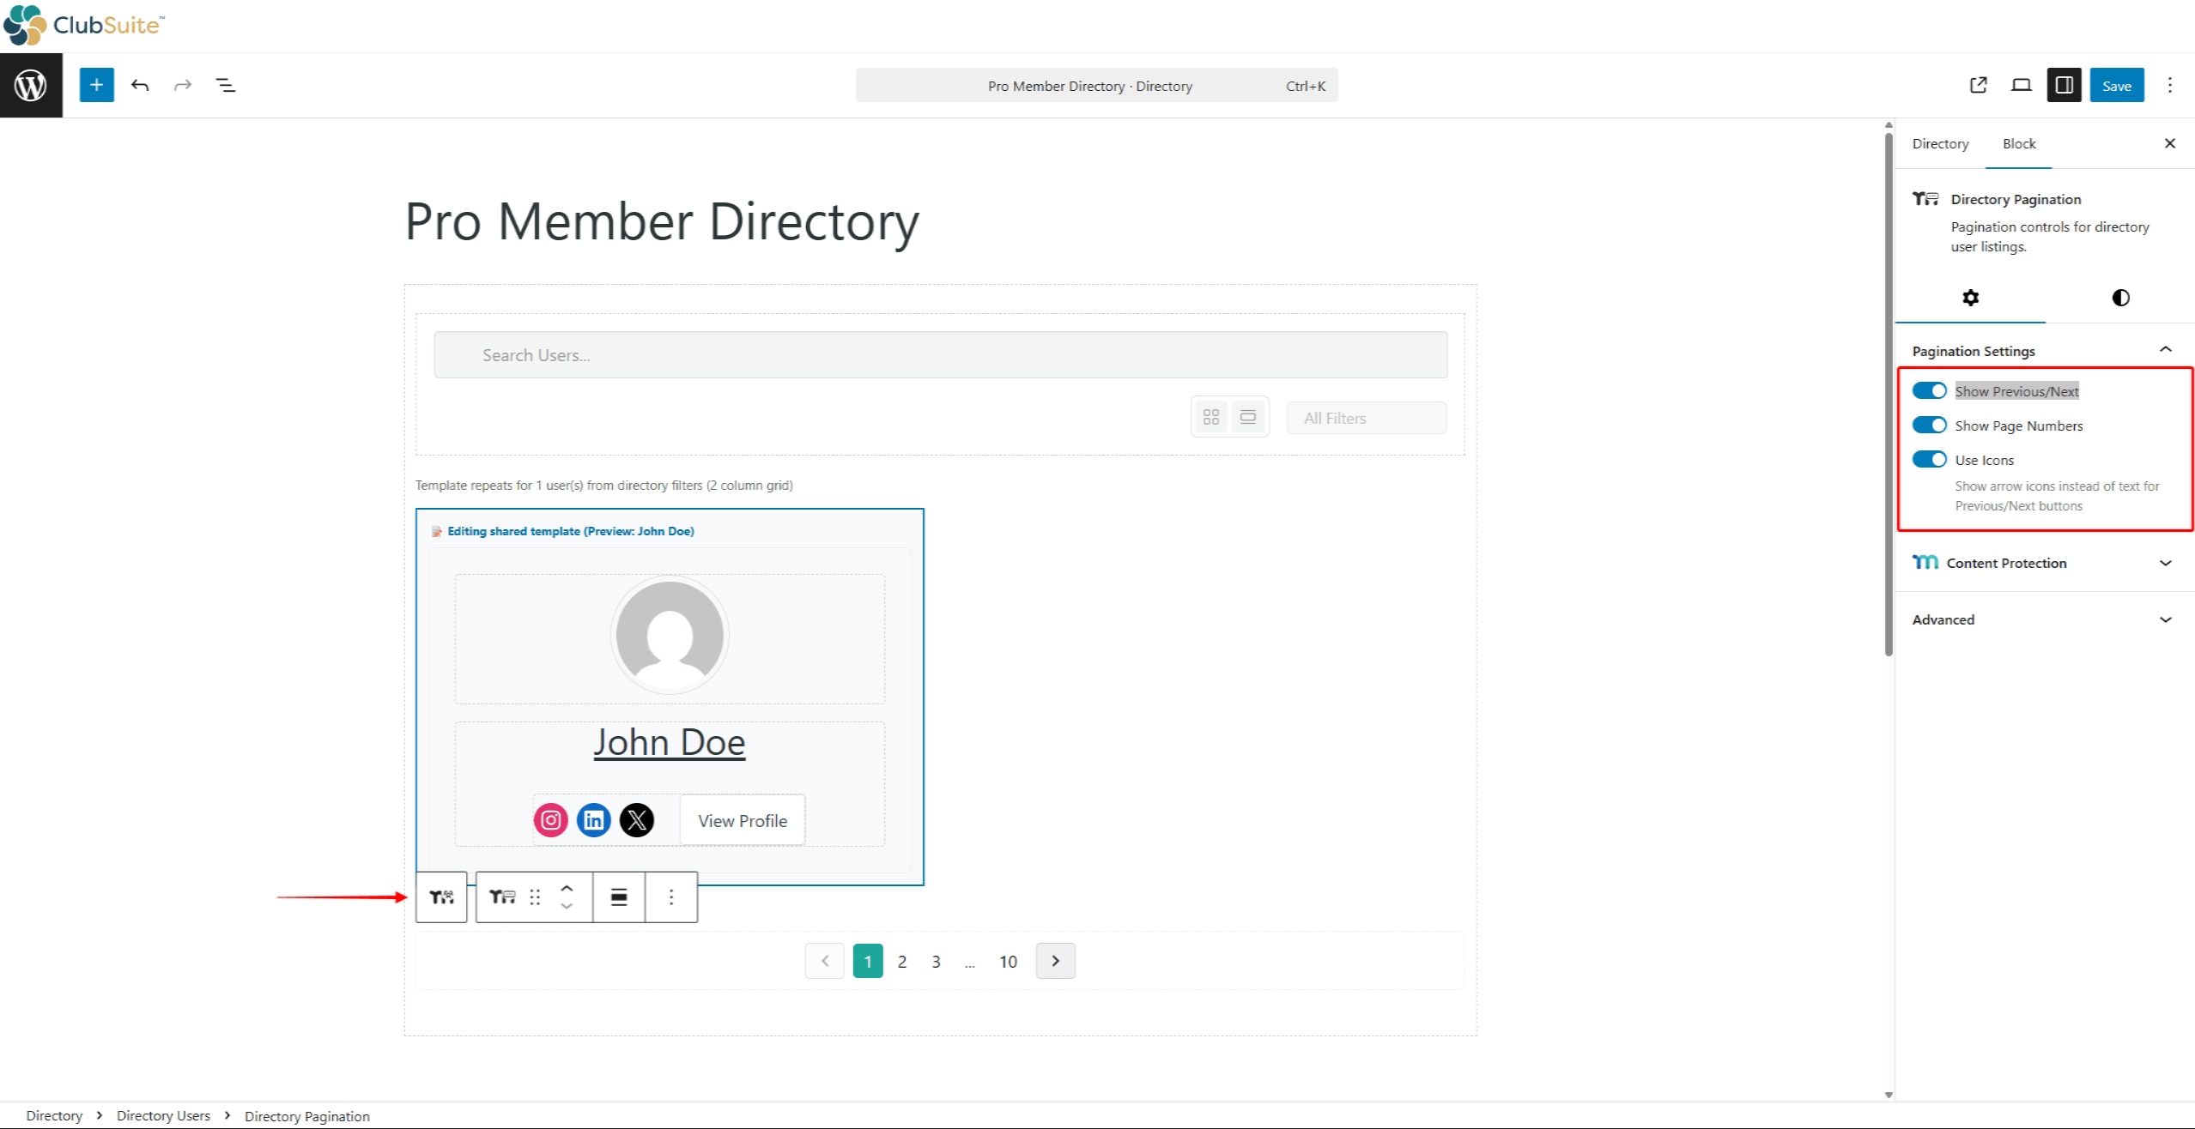Open the block options three-dot menu
2195x1129 pixels.
671,897
